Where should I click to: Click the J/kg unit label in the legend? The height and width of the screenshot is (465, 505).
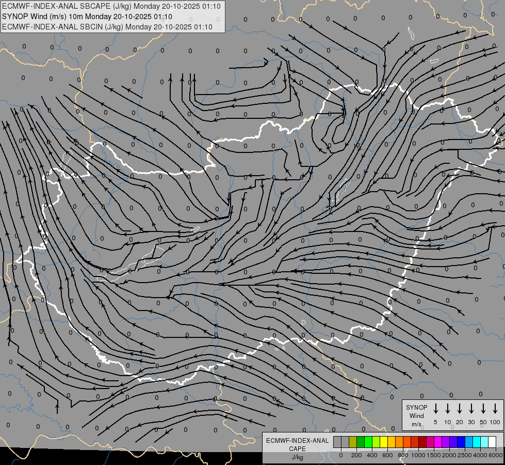tap(297, 457)
